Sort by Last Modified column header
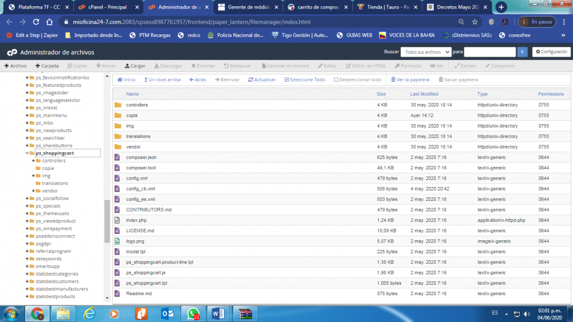This screenshot has height=322, width=573. (x=424, y=94)
